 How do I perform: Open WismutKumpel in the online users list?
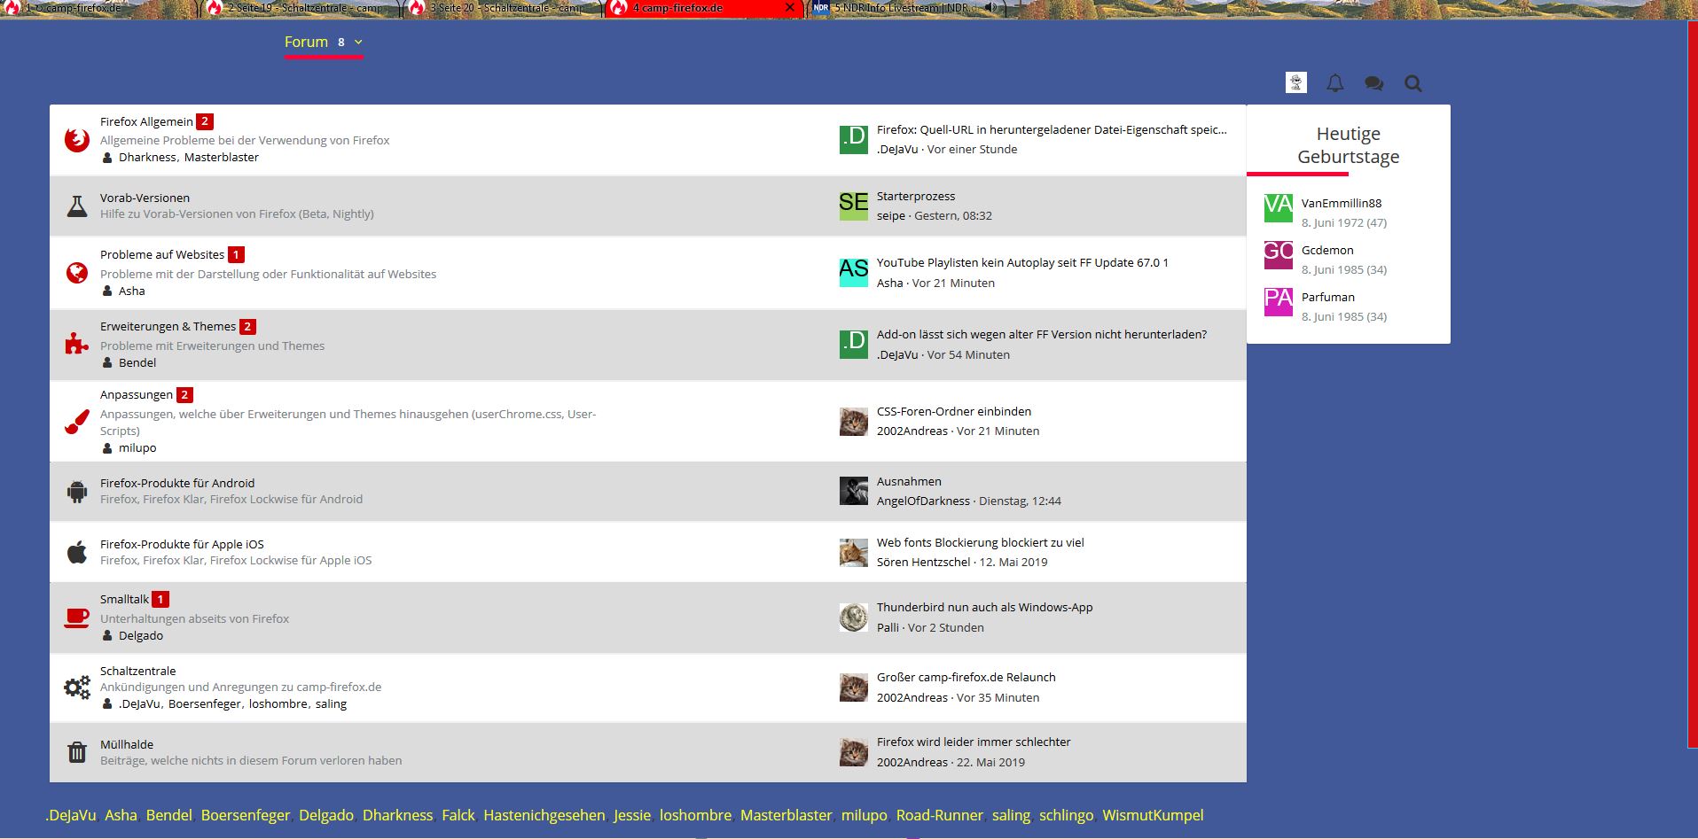1153,815
